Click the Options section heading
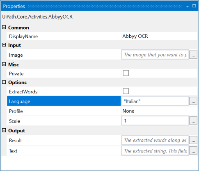Image resolution: width=199 pixels, height=171 pixels. [x=17, y=83]
